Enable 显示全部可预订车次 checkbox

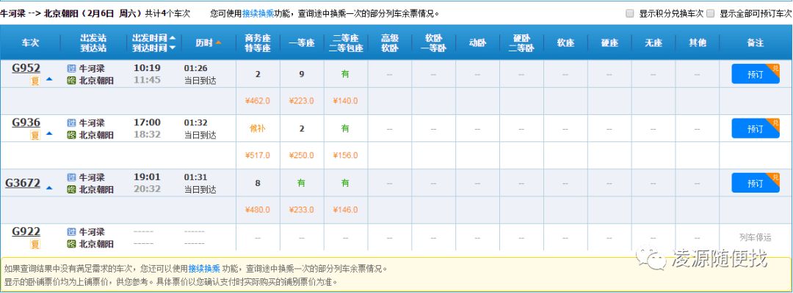point(711,14)
